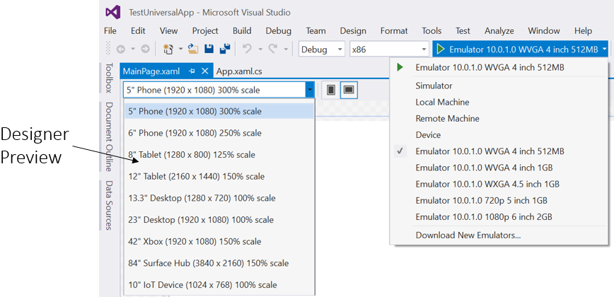Image resolution: width=614 pixels, height=297 pixels.
Task: Open the Build menu
Action: [x=242, y=31]
